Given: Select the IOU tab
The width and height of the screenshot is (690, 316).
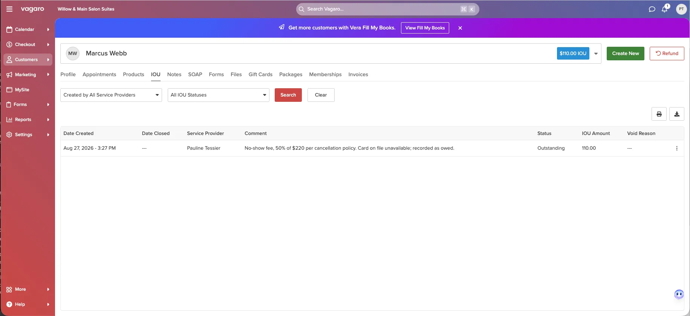Looking at the screenshot, I should click(x=156, y=75).
